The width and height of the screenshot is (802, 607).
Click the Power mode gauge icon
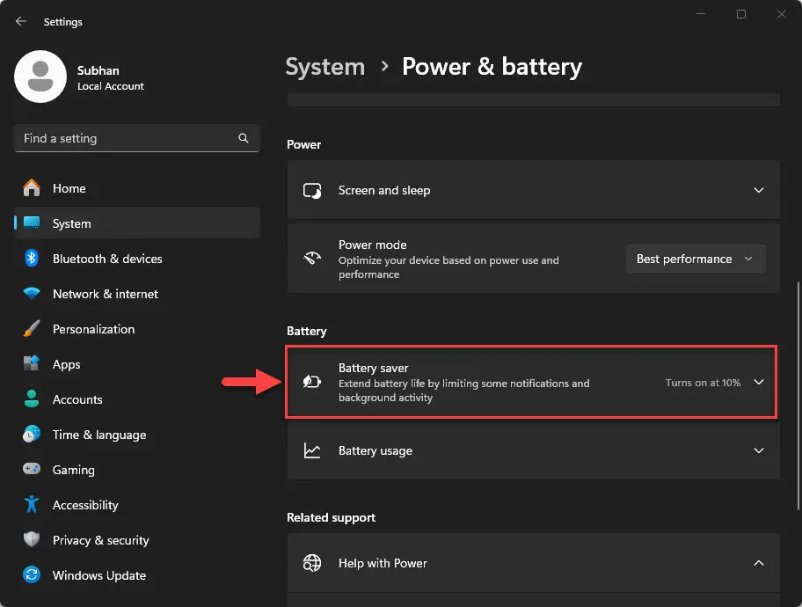tap(312, 259)
